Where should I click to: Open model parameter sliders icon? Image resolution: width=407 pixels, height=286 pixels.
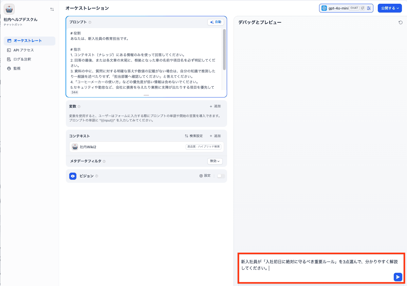[x=369, y=8]
